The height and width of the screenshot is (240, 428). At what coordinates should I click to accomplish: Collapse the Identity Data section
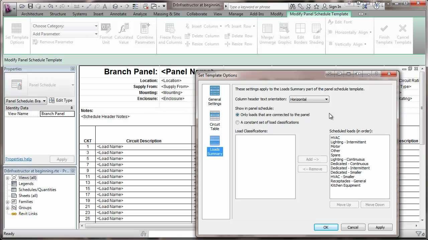point(72,108)
